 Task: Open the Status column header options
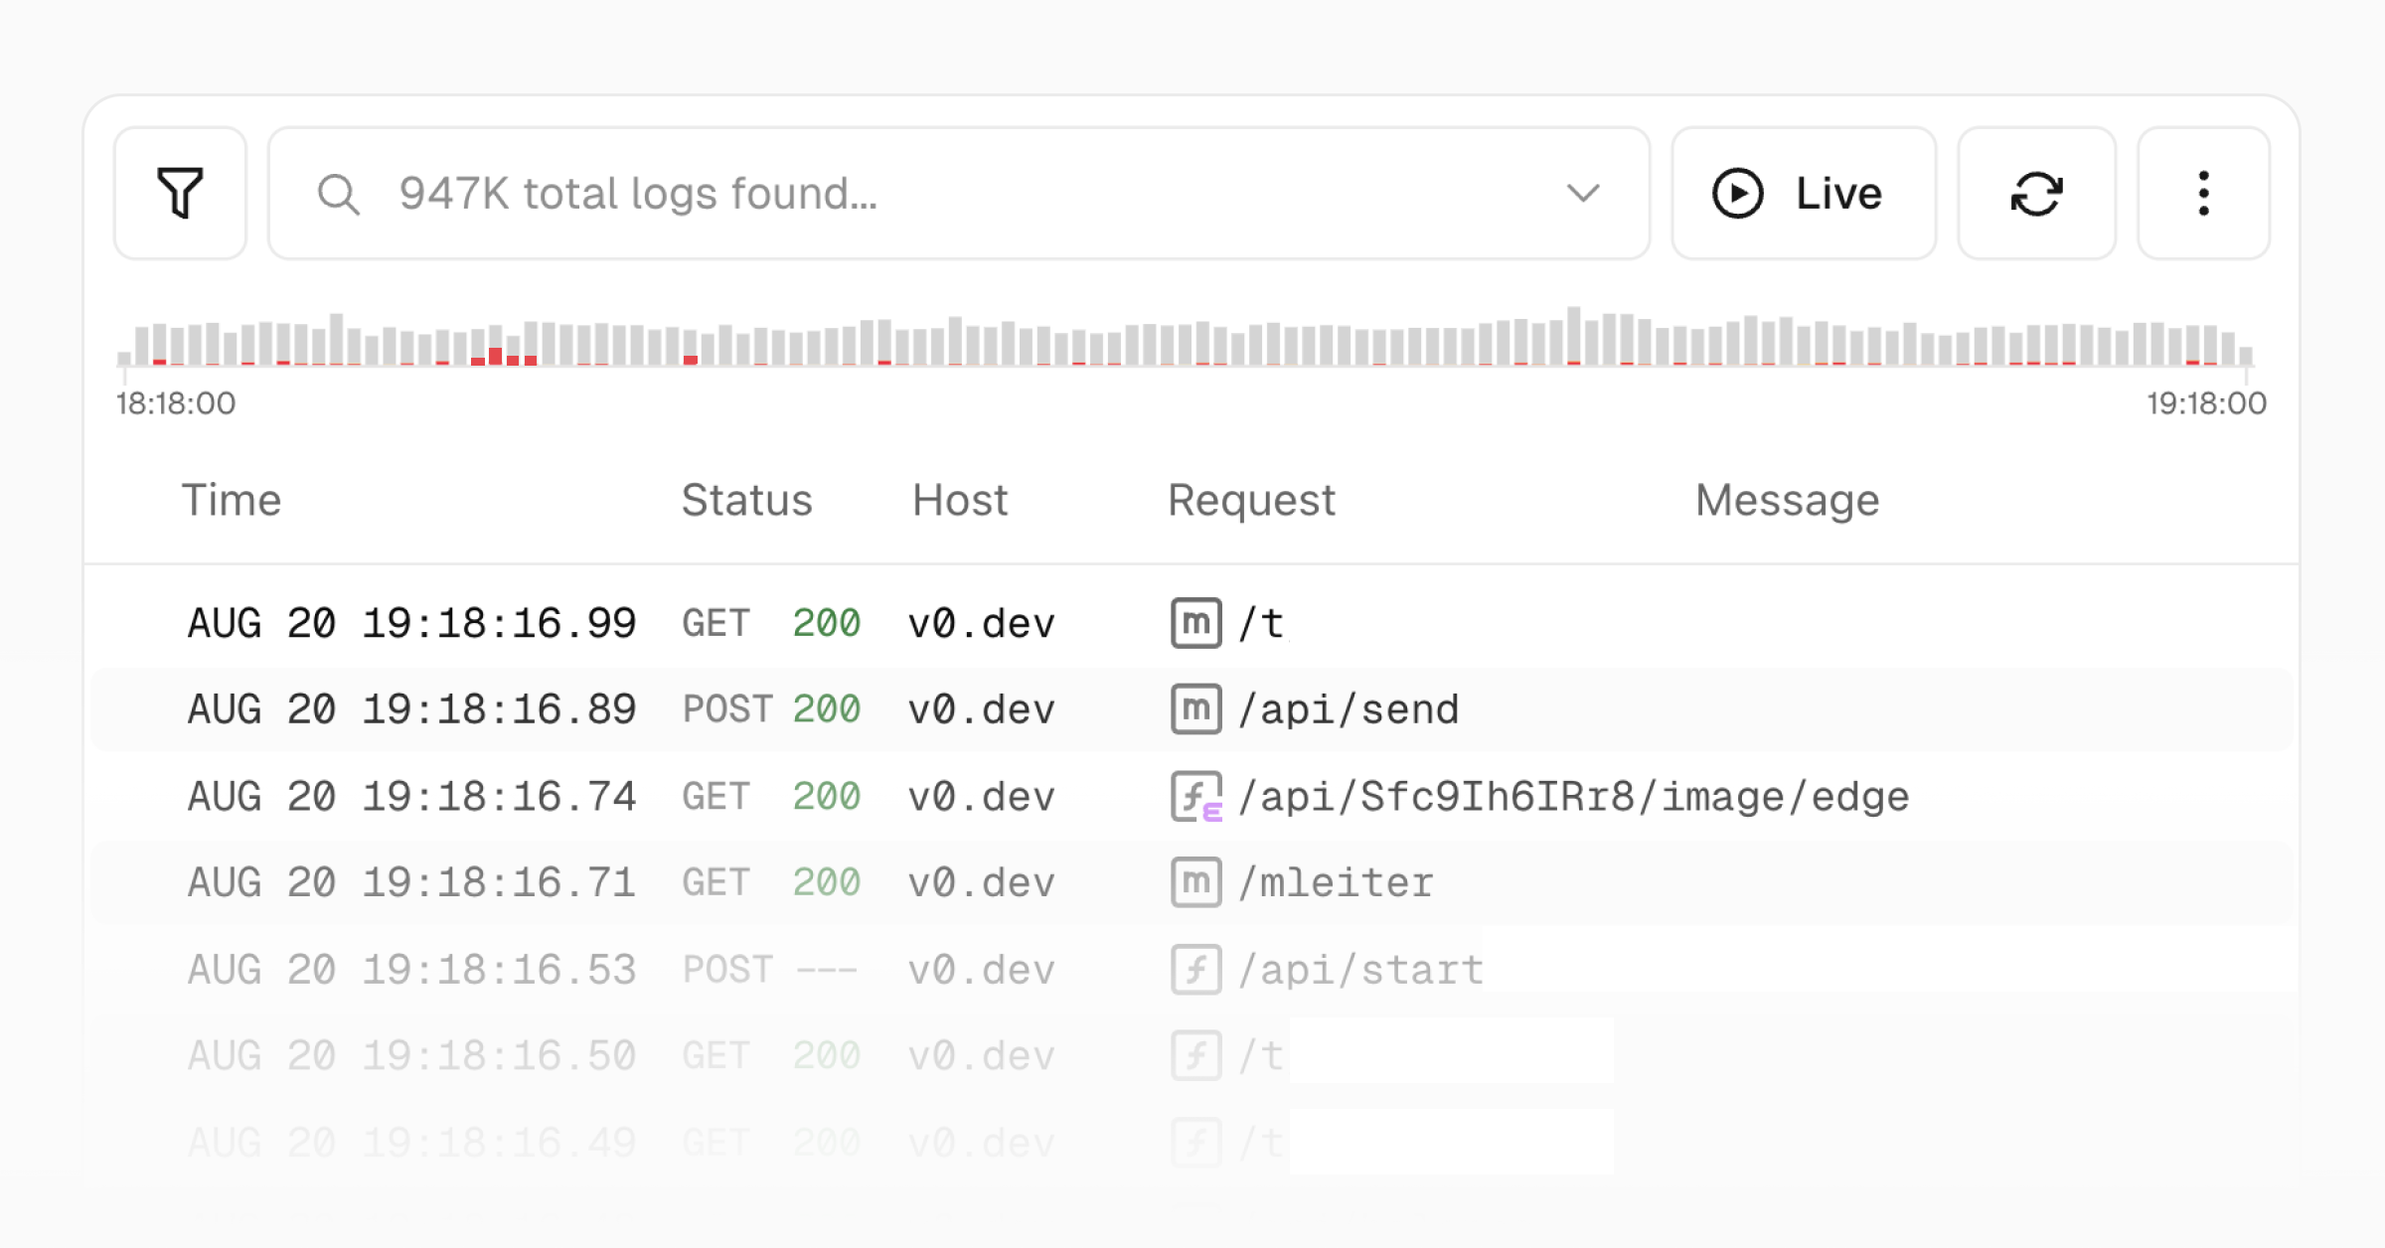tap(747, 500)
